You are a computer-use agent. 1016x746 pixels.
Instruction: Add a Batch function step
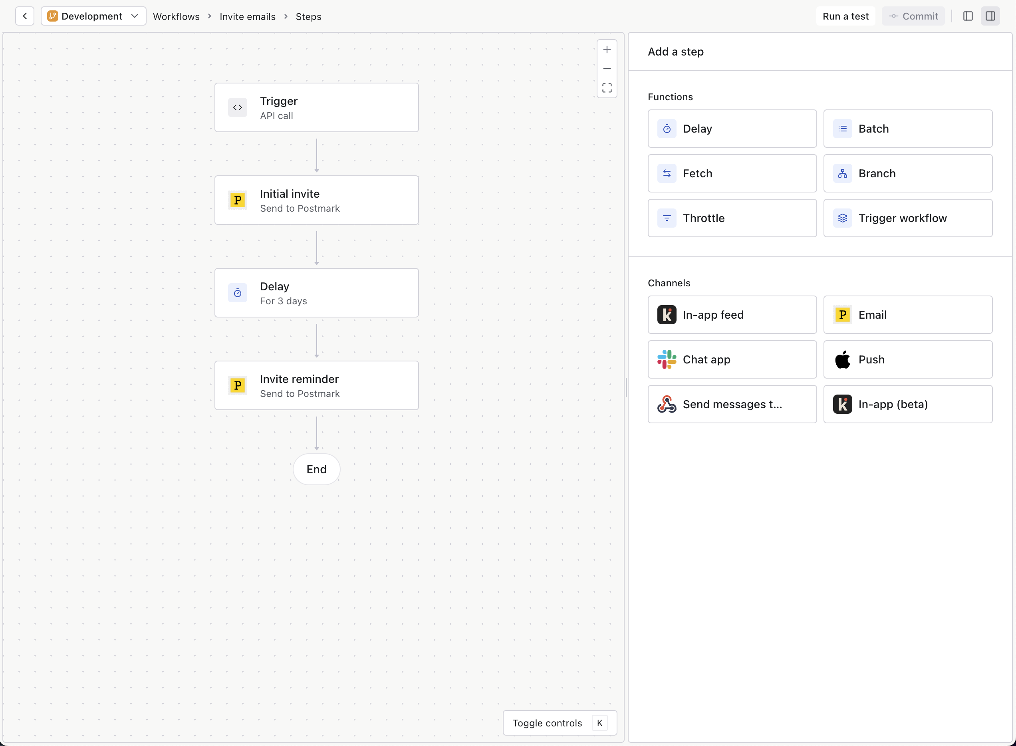coord(908,129)
